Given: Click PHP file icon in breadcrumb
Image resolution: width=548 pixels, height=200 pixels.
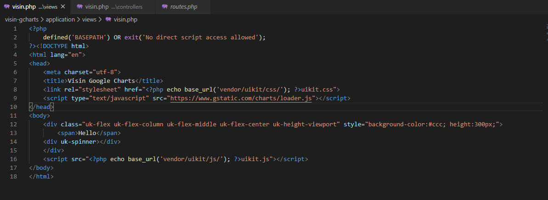Looking at the screenshot, I should pos(108,20).
